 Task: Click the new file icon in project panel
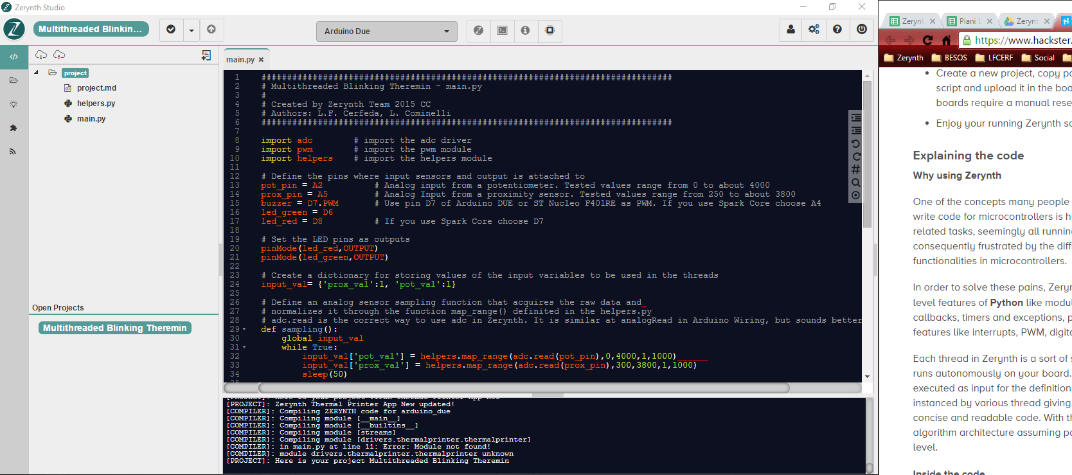coord(206,56)
